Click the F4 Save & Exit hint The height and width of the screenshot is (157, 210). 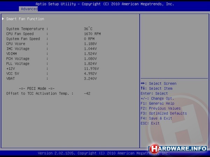[156, 118]
